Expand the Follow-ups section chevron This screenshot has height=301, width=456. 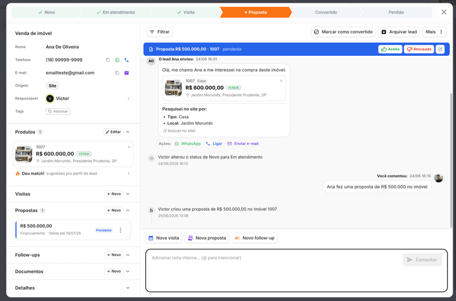click(x=128, y=255)
